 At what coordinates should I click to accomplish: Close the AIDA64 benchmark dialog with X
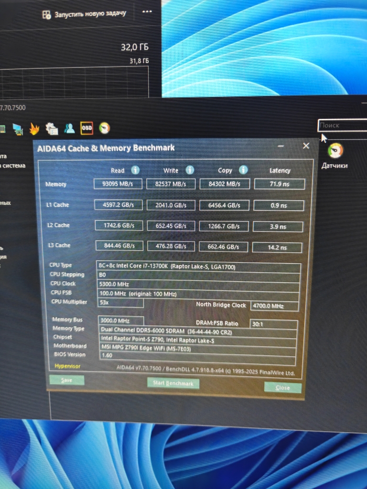(306, 146)
